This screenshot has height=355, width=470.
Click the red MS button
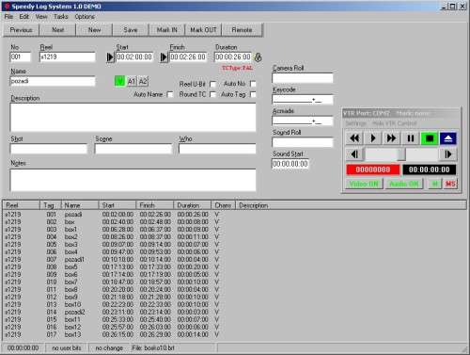click(x=450, y=184)
